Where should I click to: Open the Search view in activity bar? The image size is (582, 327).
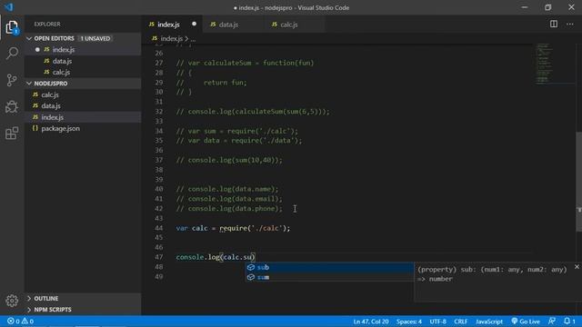point(12,53)
